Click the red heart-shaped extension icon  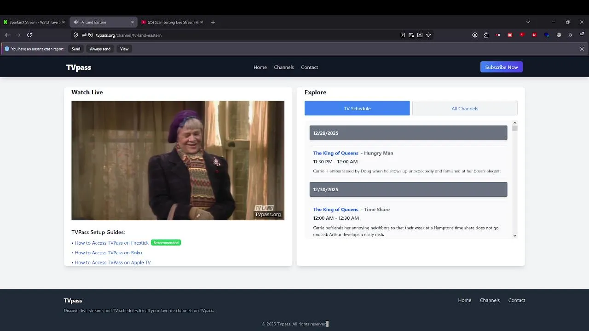coord(522,35)
